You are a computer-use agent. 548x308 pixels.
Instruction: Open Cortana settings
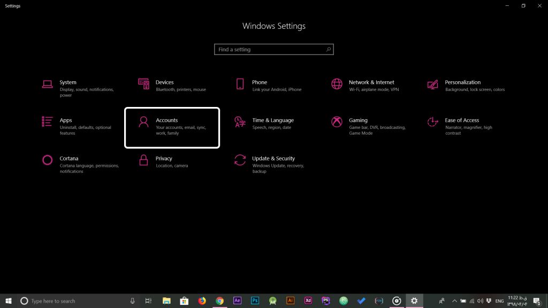(x=69, y=159)
